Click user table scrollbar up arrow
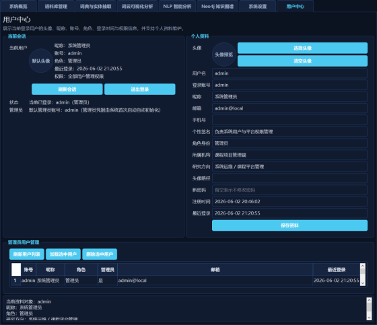377x325 pixels. 363,266
